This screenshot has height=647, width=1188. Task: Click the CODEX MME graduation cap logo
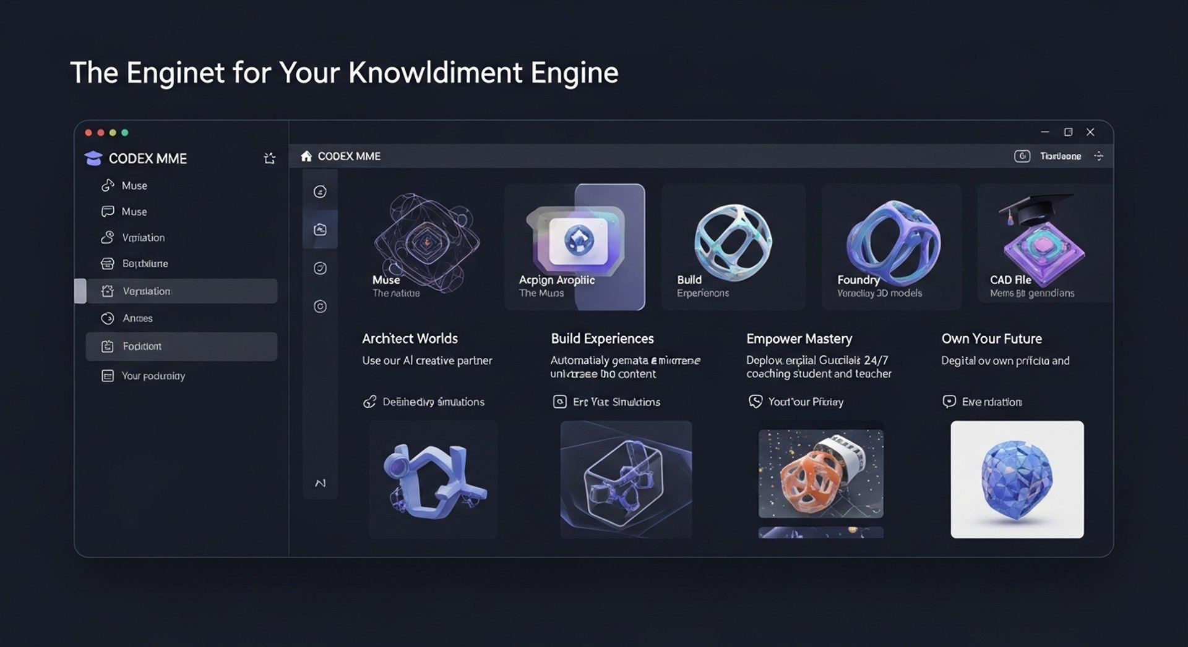point(93,158)
